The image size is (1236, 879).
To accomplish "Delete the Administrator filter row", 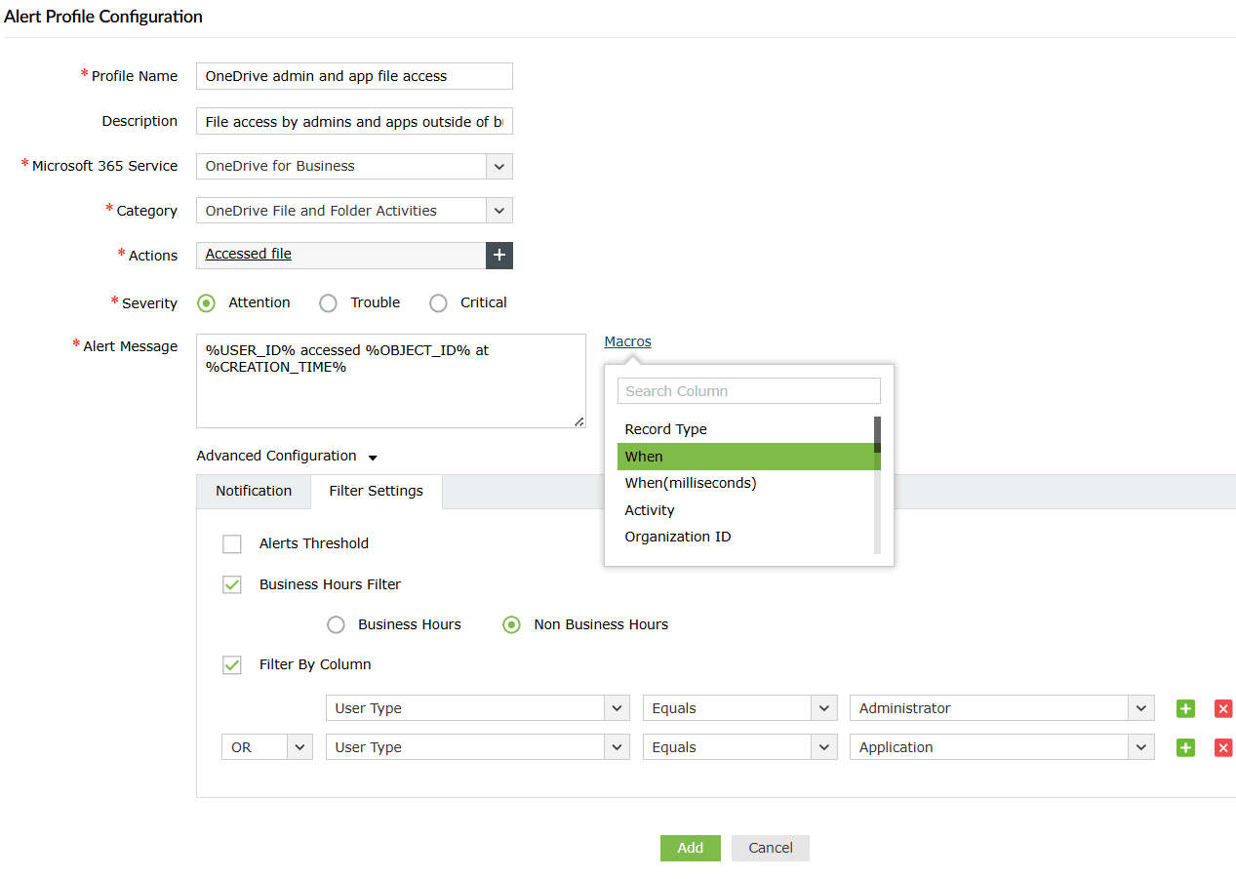I will coord(1223,709).
